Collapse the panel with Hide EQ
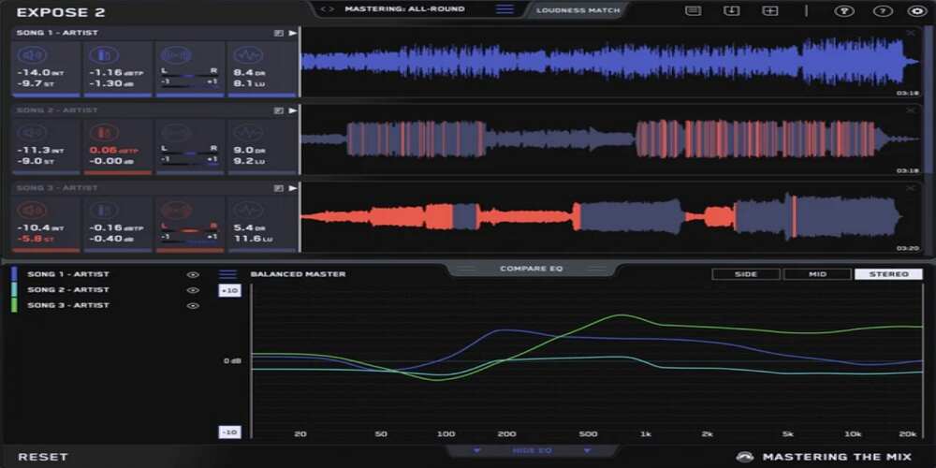This screenshot has height=468, width=936. pyautogui.click(x=532, y=451)
